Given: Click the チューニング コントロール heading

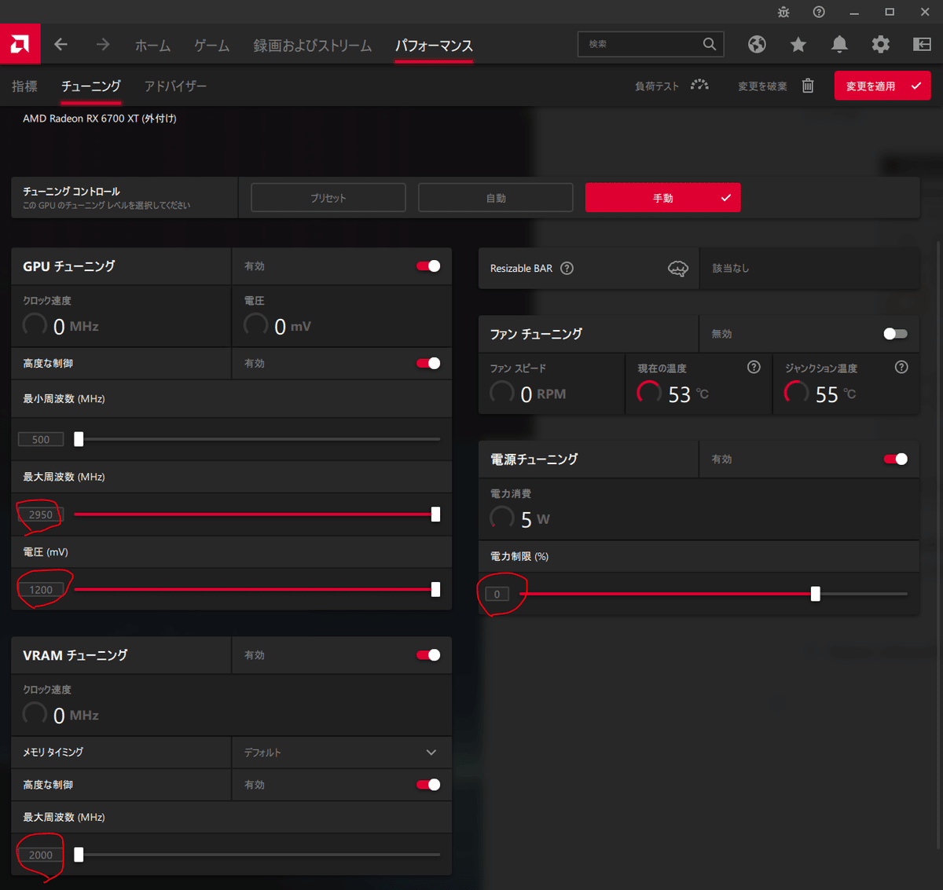Looking at the screenshot, I should pos(72,192).
